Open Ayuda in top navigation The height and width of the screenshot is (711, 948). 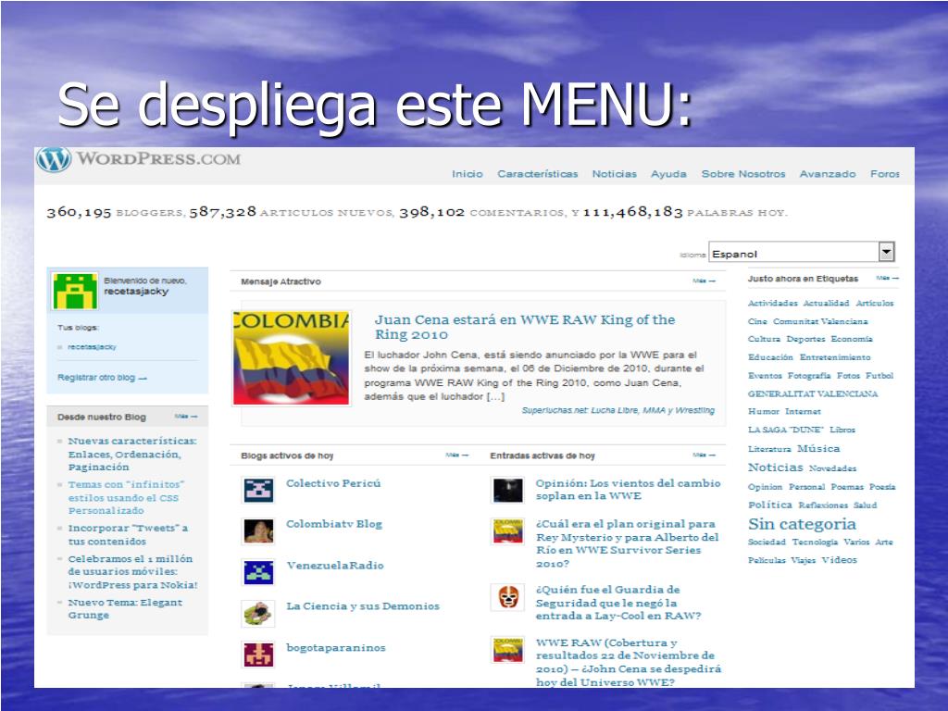(x=668, y=174)
